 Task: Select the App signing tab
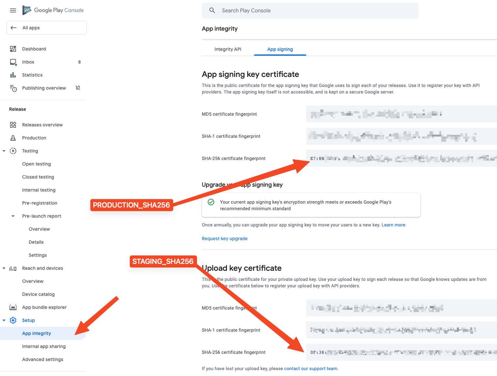tap(280, 49)
